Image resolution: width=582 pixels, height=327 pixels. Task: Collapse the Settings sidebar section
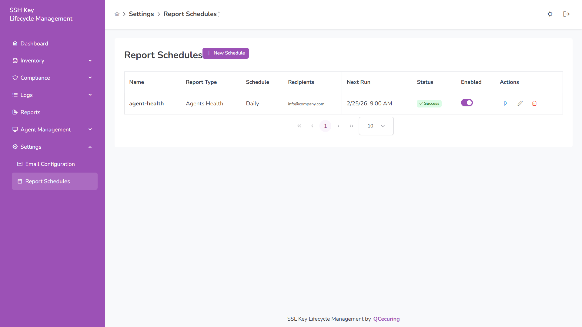[x=90, y=147]
